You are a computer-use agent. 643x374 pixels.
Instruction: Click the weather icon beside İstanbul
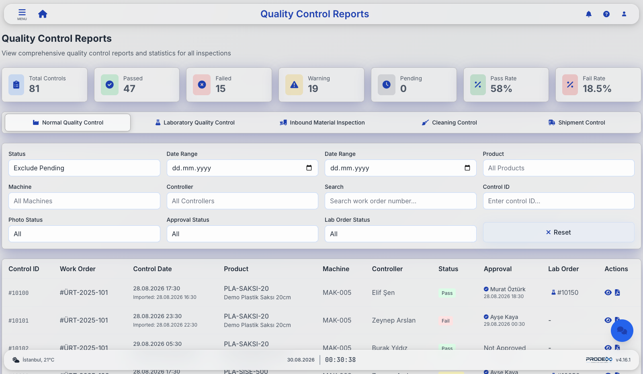[16, 360]
